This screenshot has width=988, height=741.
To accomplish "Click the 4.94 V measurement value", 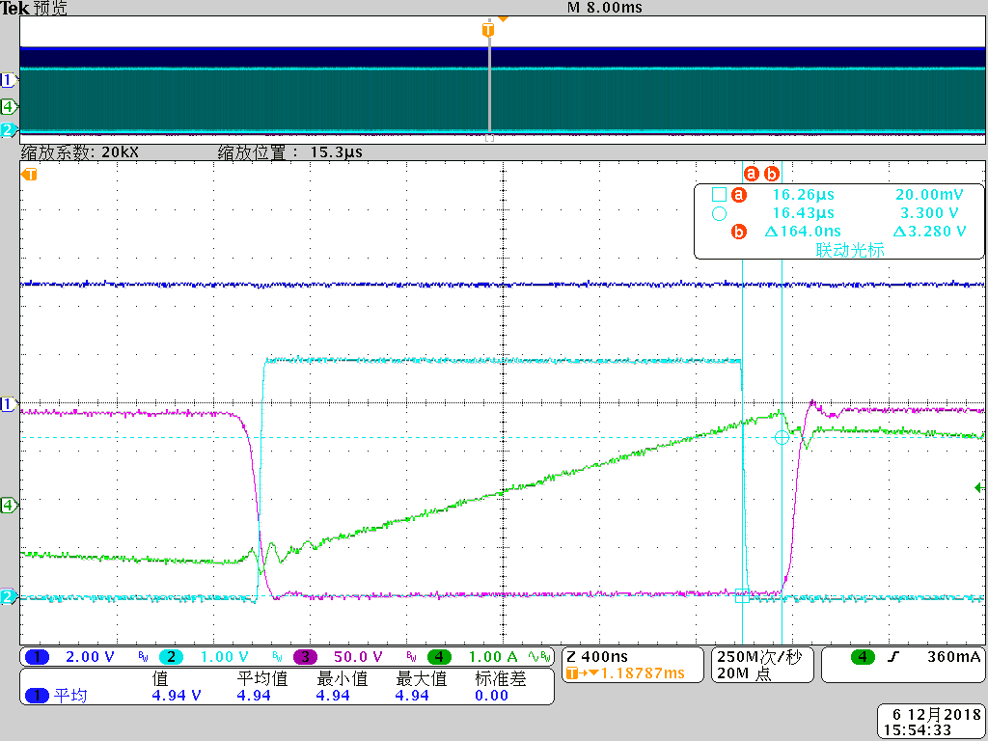I will click(177, 696).
